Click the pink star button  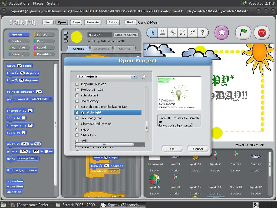222,33
